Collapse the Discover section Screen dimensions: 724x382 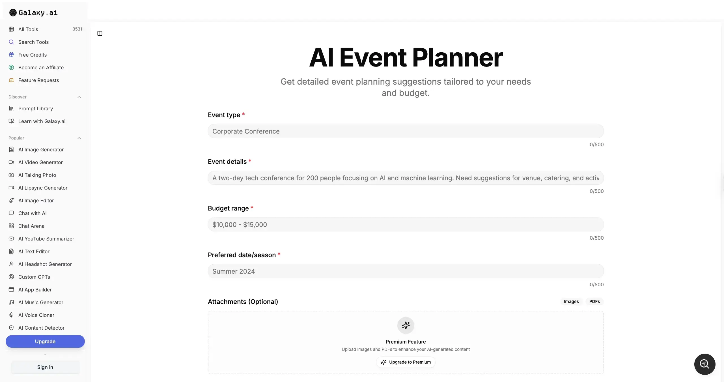(79, 97)
